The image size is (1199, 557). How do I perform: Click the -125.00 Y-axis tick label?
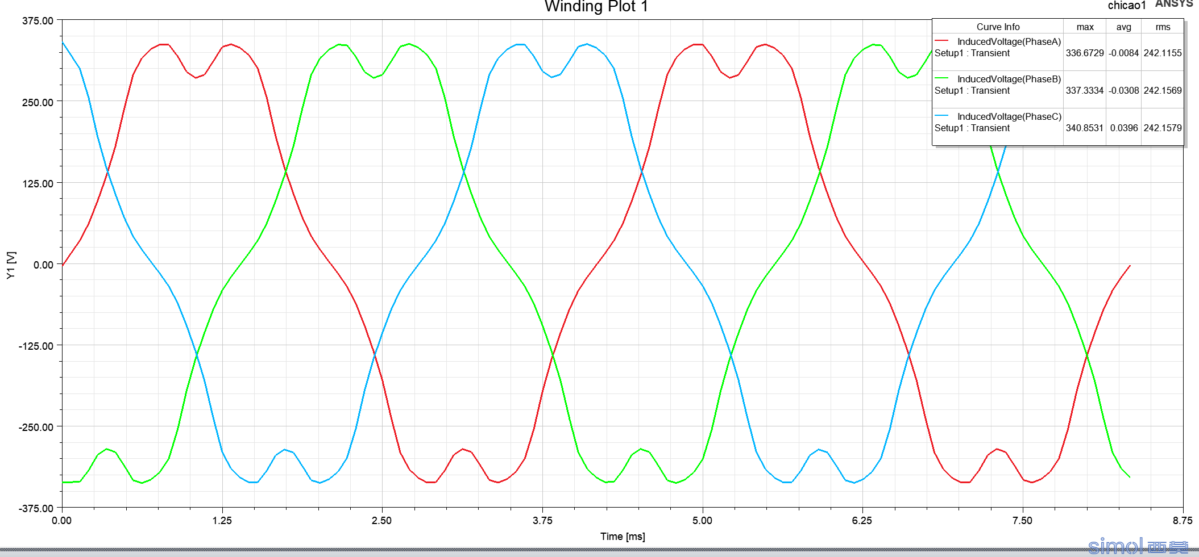[x=36, y=346]
